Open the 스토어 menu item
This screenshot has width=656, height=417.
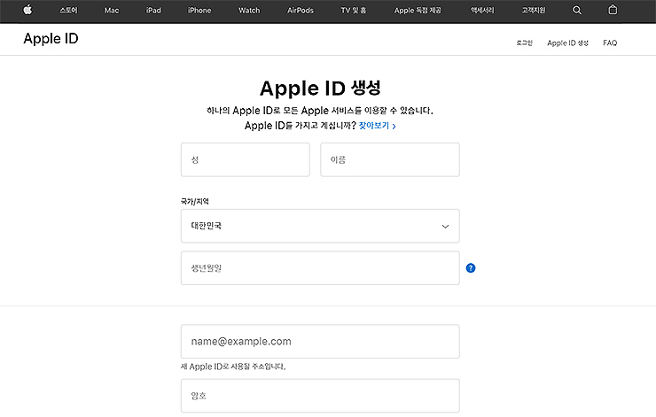(68, 10)
